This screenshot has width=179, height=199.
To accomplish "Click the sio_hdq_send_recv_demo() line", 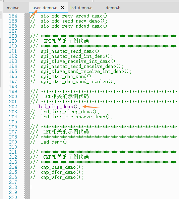I will (69, 21).
